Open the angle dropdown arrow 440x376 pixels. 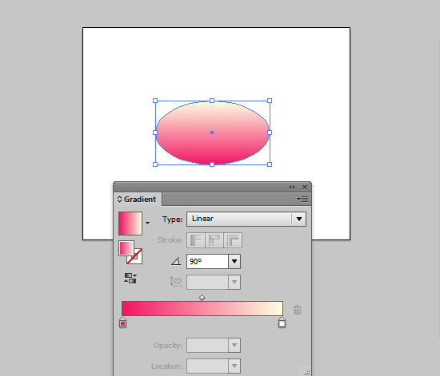pyautogui.click(x=234, y=262)
